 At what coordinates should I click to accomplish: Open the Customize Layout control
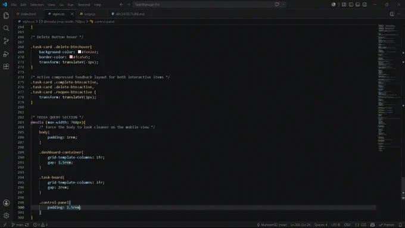pos(344,4)
